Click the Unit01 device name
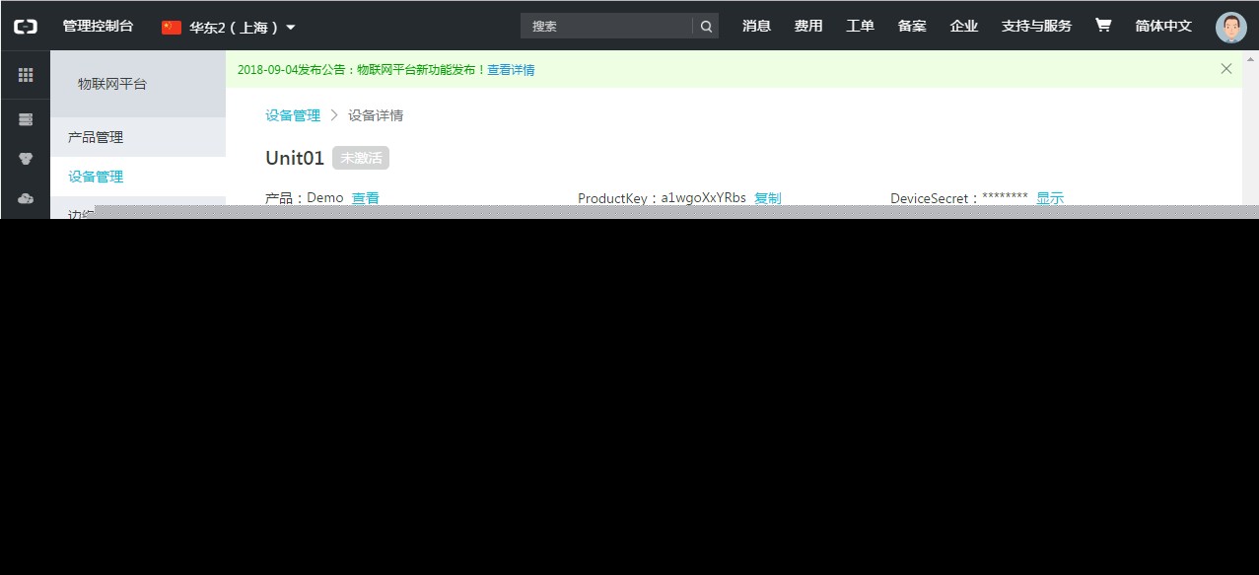 point(295,158)
